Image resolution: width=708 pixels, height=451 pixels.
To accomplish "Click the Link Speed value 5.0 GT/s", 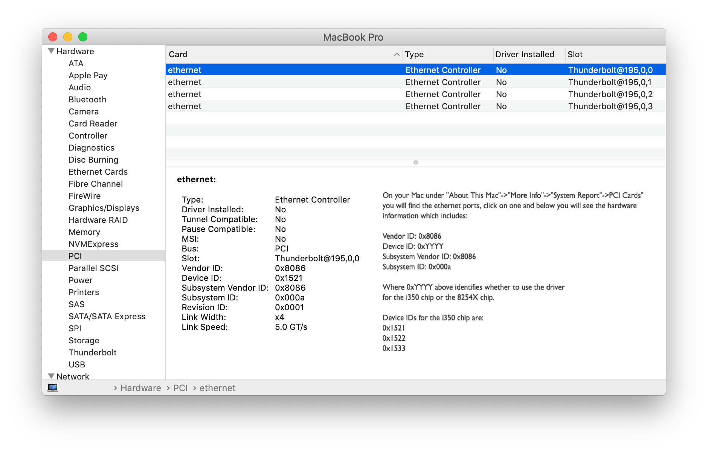I will tap(291, 327).
